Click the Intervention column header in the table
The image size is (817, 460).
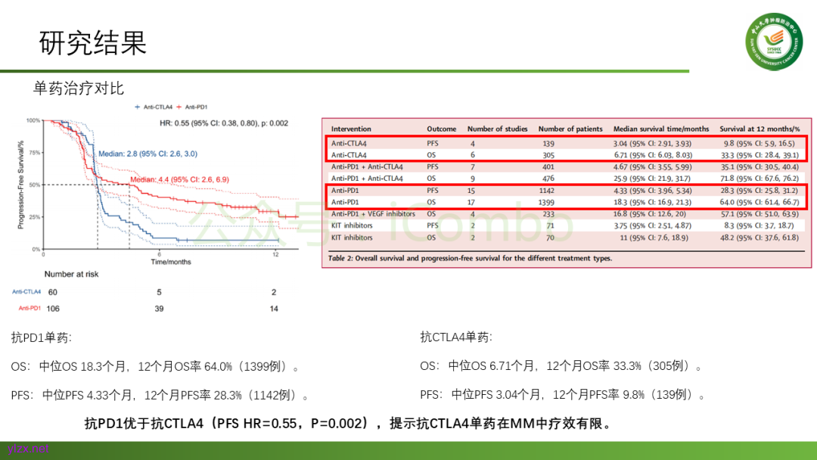pyautogui.click(x=350, y=129)
